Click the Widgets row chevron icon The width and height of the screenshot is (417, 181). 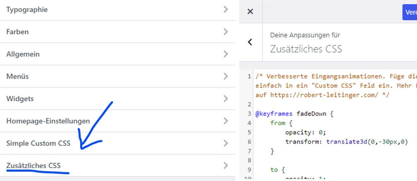226,99
